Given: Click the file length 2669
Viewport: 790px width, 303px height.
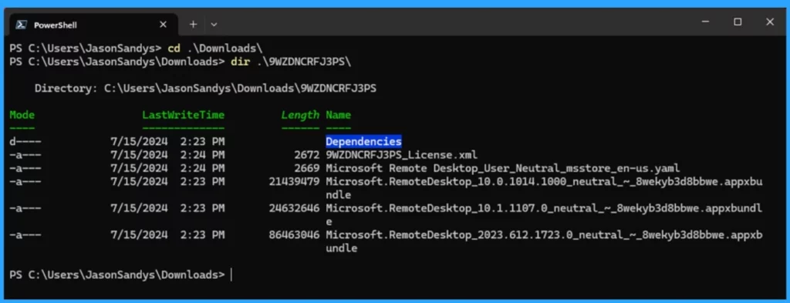Looking at the screenshot, I should (307, 168).
